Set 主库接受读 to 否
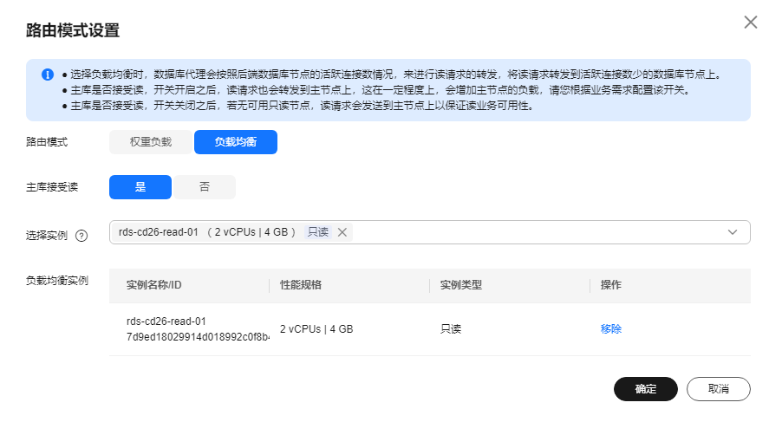 (x=205, y=187)
